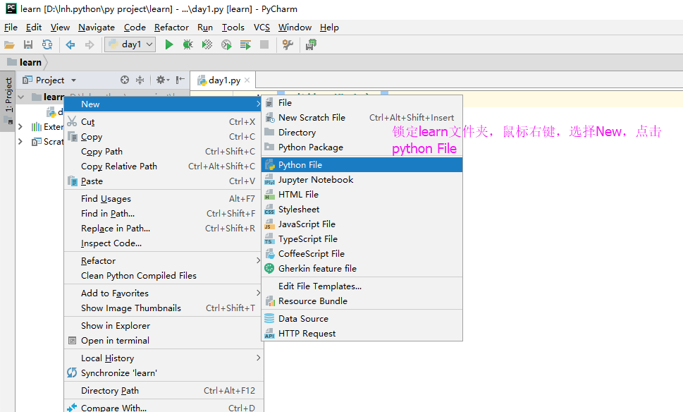Image resolution: width=683 pixels, height=412 pixels.
Task: Expand the Refactor submenu
Action: [x=164, y=261]
